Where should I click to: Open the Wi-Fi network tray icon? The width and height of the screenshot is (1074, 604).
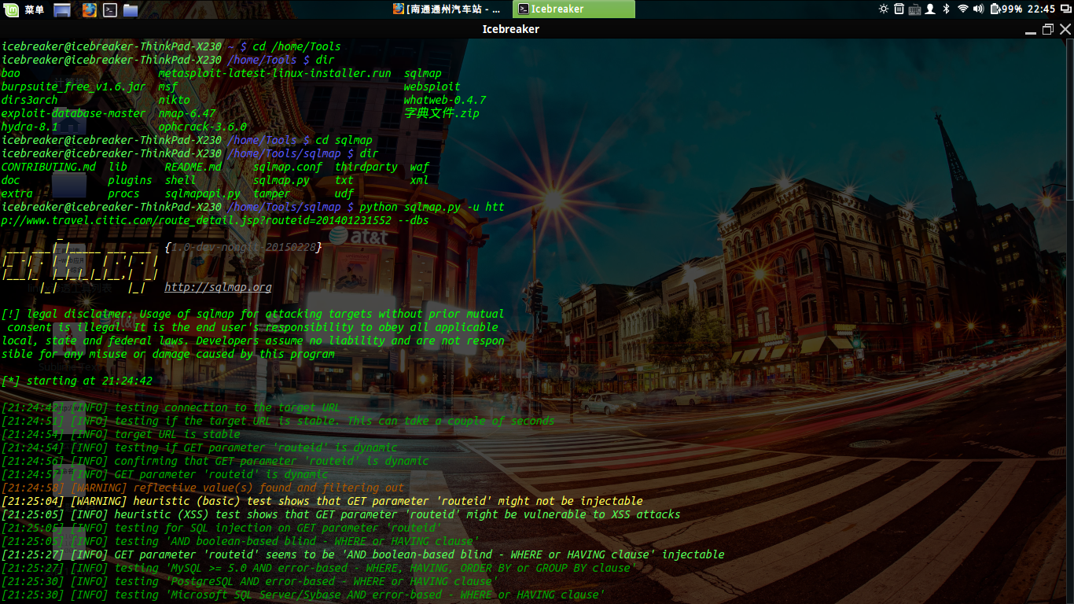pyautogui.click(x=962, y=9)
